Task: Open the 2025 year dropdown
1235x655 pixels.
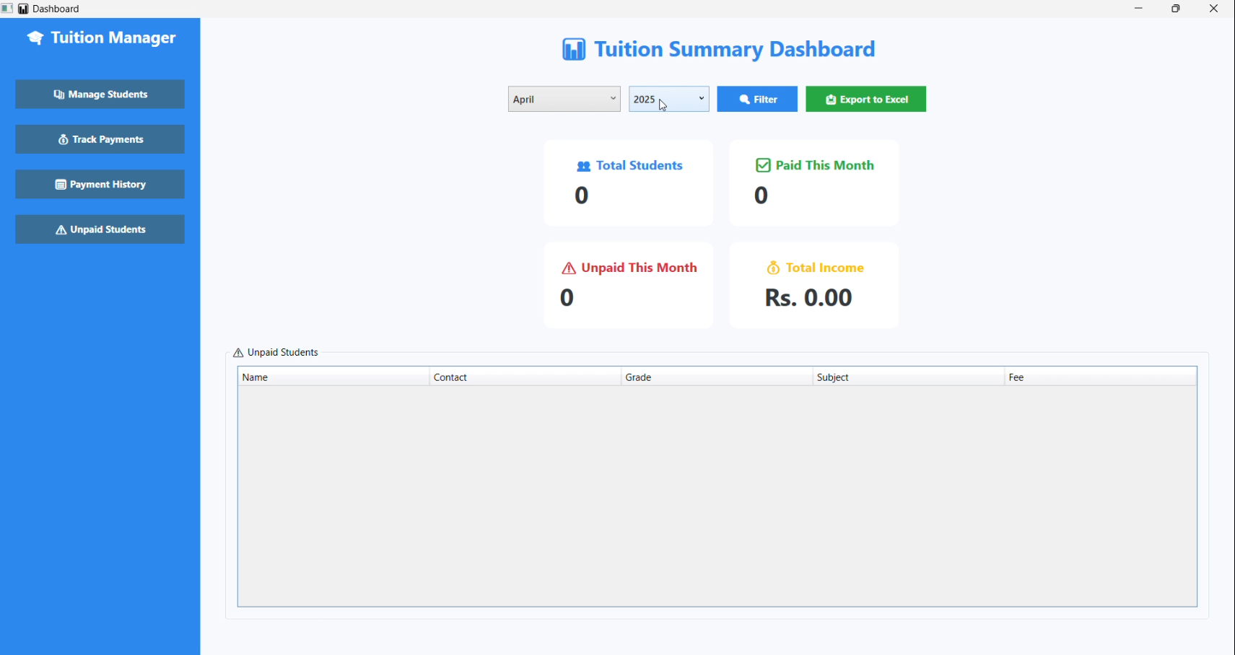Action: [668, 100]
